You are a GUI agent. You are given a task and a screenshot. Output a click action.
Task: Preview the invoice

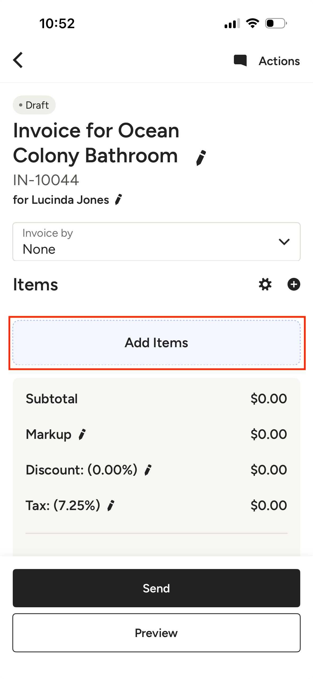pos(156,633)
